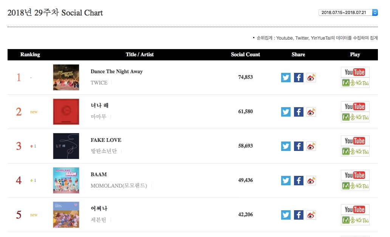Share 어쩌나 on Twitter
Screen dimensions: 390x237
[286, 215]
